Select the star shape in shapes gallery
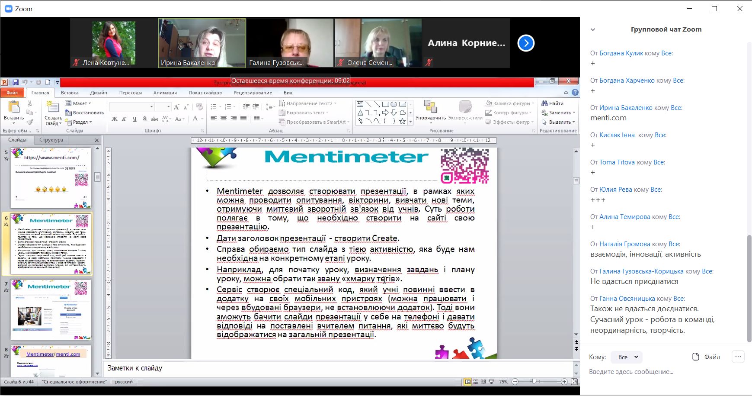Screen dimensions: 752x396 (402, 122)
